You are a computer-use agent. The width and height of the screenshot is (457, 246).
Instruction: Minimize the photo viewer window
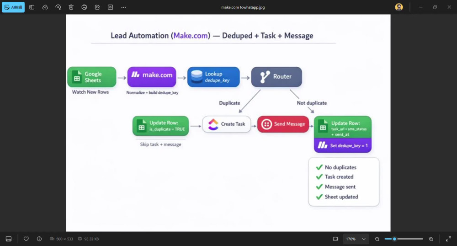point(420,7)
